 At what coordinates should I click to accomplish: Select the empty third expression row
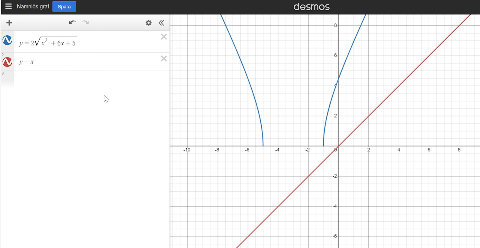90,78
